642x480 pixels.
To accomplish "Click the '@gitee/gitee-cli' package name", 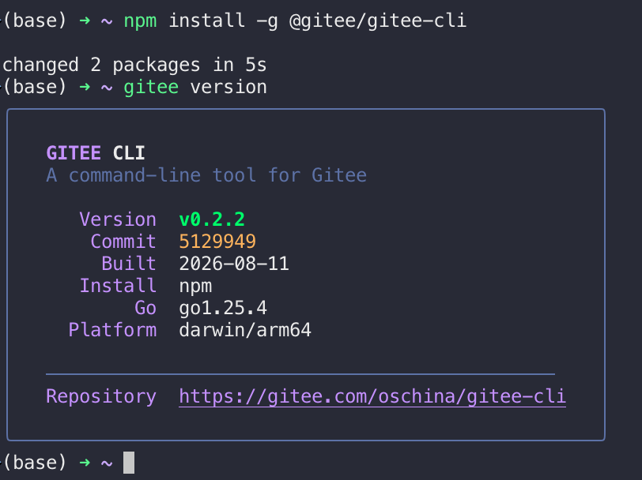I will click(378, 21).
